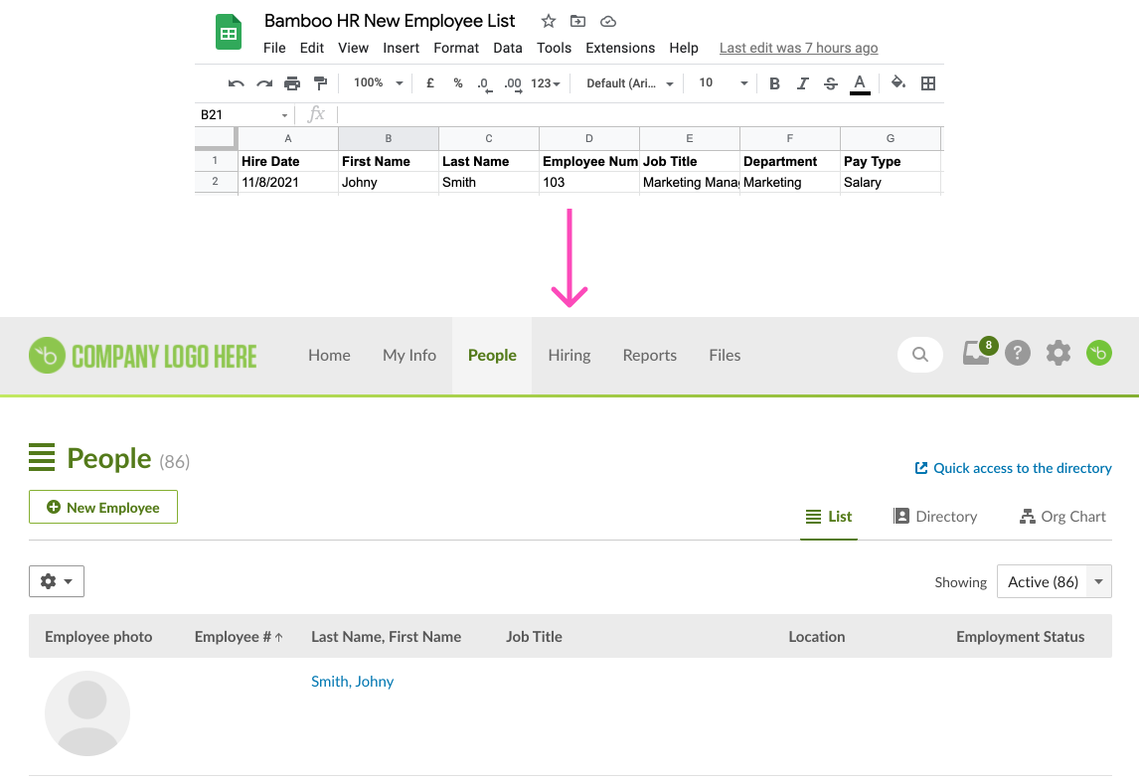
Task: Expand the gear options dropdown above table
Action: click(57, 581)
